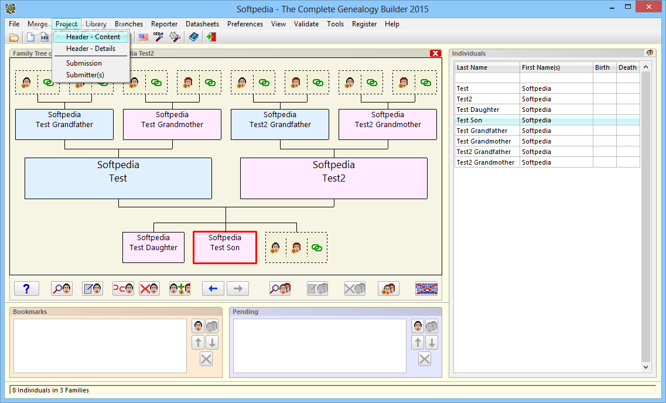Viewport: 666px width, 403px height.
Task: Choose Header - Details menu entry
Action: (x=91, y=49)
